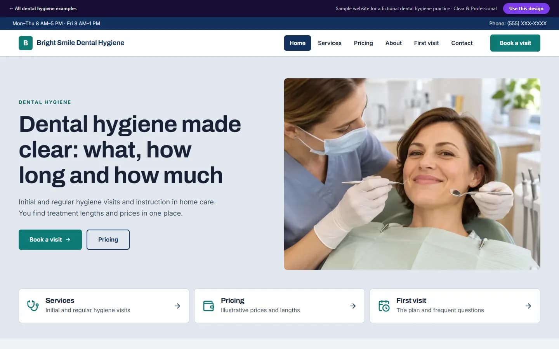Click the Services card title
The image size is (559, 349).
60,301
